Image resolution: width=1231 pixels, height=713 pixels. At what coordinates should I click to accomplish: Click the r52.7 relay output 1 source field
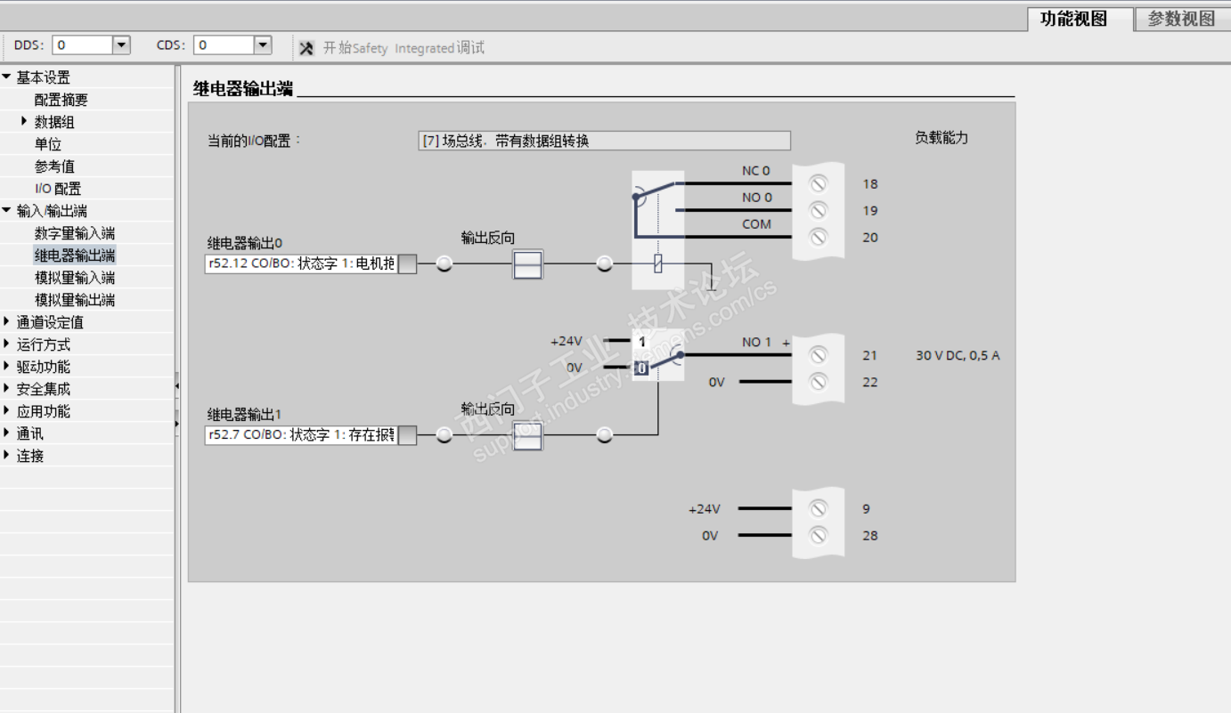(x=301, y=435)
